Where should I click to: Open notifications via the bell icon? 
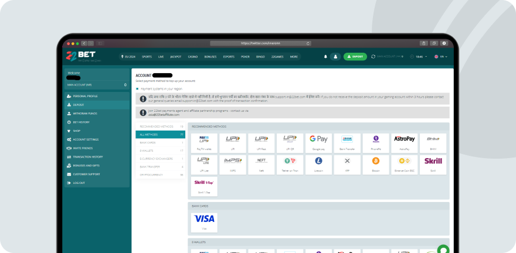point(325,56)
